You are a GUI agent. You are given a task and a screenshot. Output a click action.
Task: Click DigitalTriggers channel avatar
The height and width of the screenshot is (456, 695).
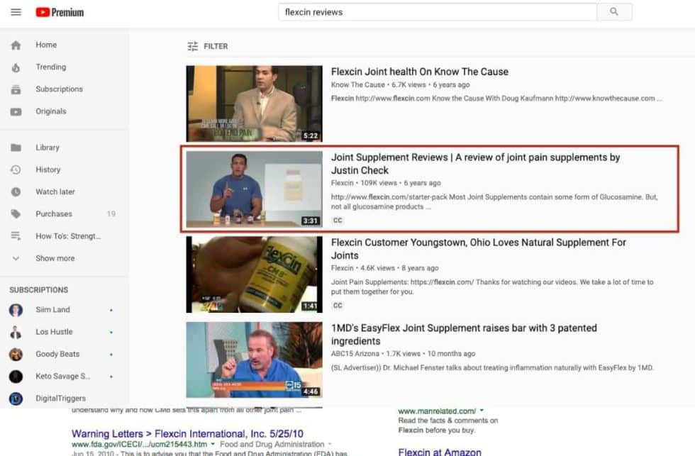tap(16, 399)
